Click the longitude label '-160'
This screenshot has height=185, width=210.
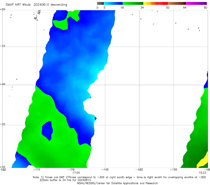(x=139, y=170)
